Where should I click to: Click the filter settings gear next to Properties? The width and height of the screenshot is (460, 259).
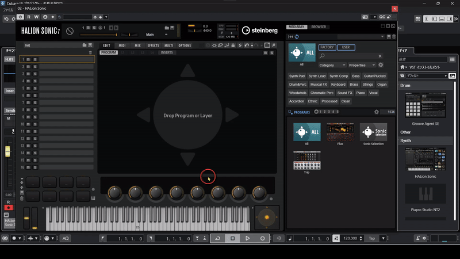pyautogui.click(x=381, y=65)
